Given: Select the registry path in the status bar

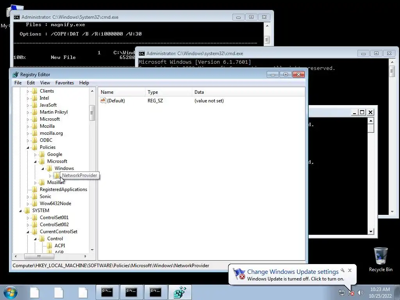Looking at the screenshot, I should 111,266.
